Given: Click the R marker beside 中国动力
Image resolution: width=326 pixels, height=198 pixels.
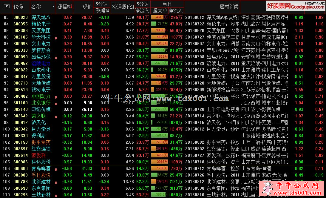Looking at the screenshot, I should [x=56, y=97].
